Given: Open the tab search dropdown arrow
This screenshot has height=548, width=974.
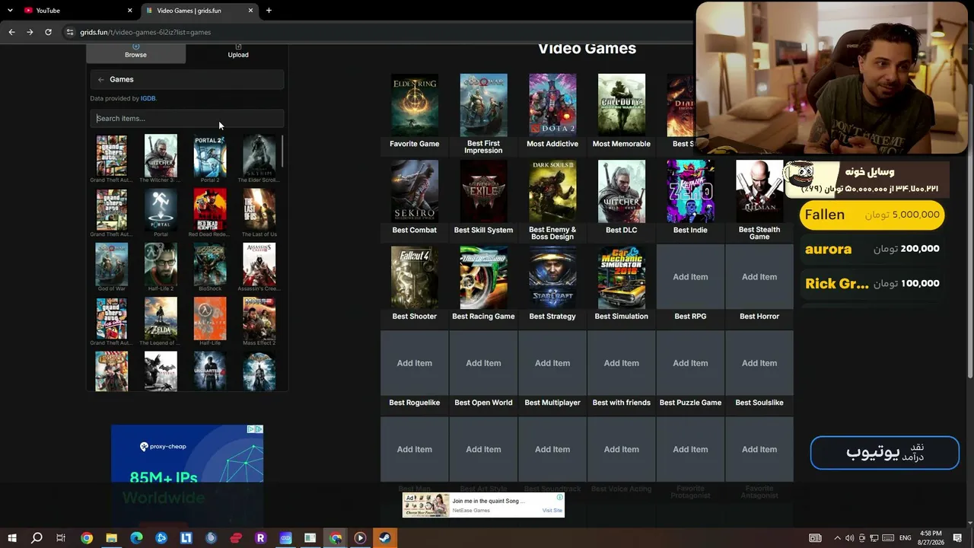Looking at the screenshot, I should tap(11, 11).
